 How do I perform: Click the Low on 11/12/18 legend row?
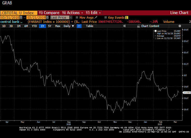tap(168, 38)
